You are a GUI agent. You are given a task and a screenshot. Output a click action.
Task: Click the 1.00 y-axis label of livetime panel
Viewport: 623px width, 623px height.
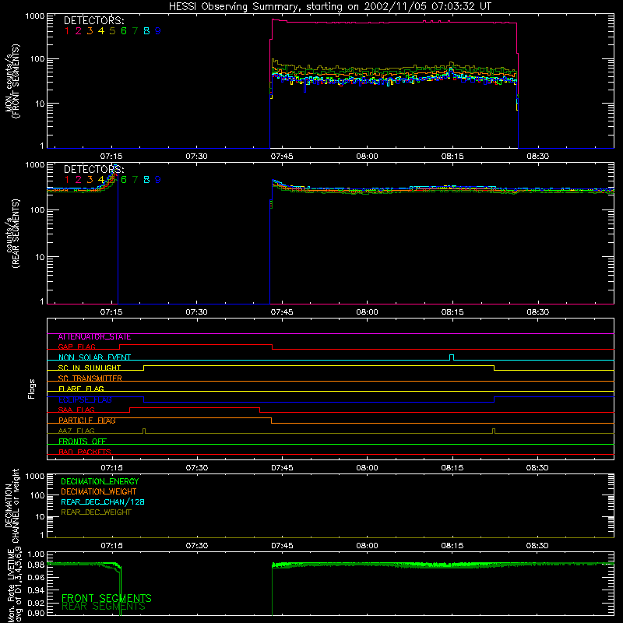[x=36, y=554]
